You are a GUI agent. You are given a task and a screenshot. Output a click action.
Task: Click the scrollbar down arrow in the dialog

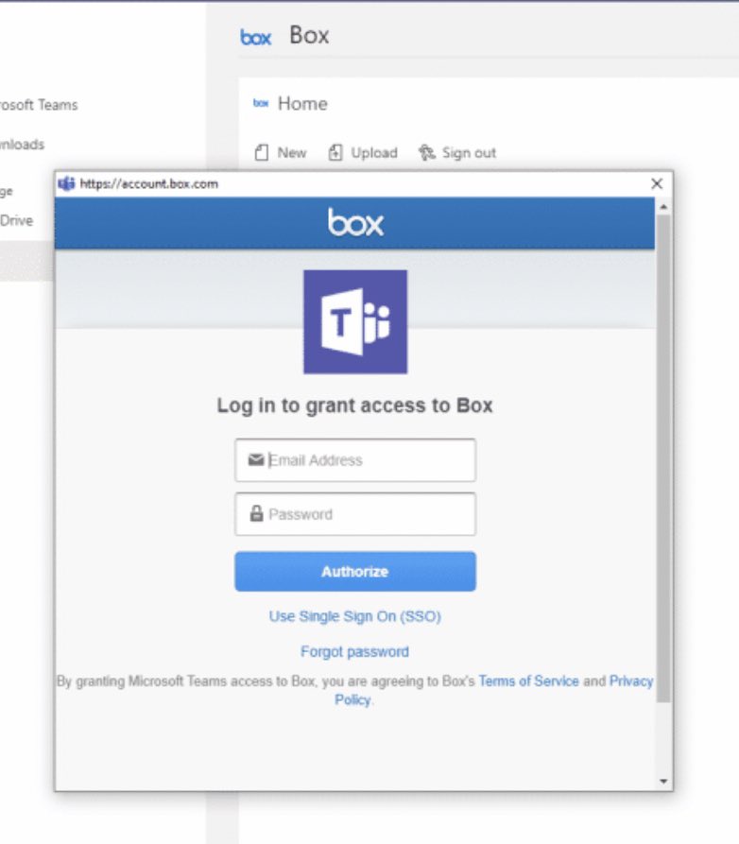pos(663,781)
